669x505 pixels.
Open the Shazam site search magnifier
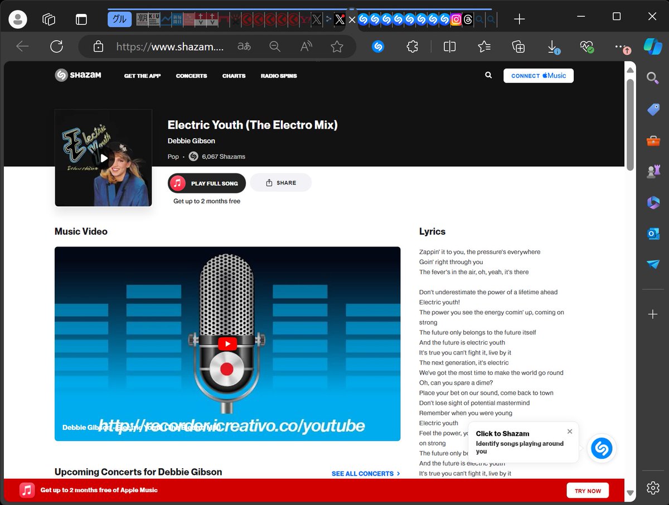pyautogui.click(x=488, y=75)
